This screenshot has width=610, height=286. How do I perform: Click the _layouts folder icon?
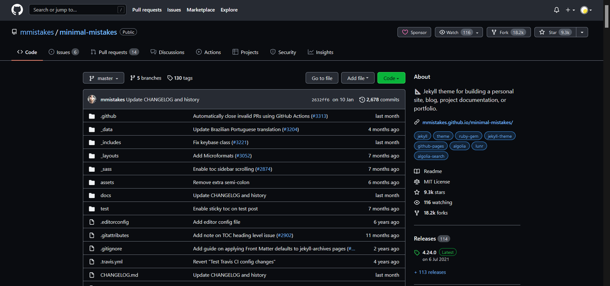pyautogui.click(x=92, y=156)
